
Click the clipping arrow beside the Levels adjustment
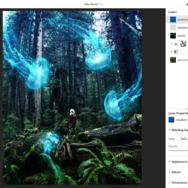(x=171, y=44)
